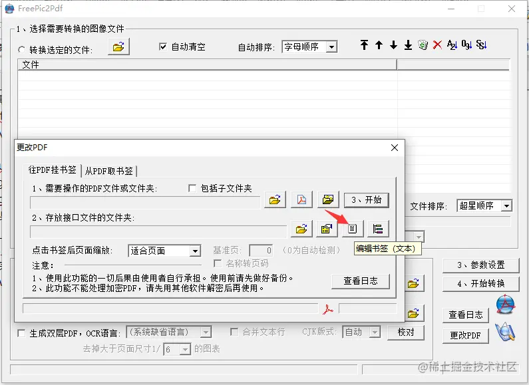Toggle 自动清空 checkbox

[162, 47]
